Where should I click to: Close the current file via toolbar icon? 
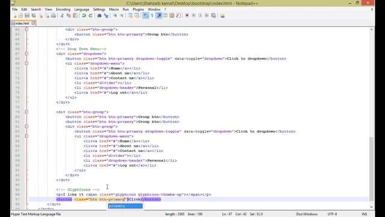(x=41, y=16)
